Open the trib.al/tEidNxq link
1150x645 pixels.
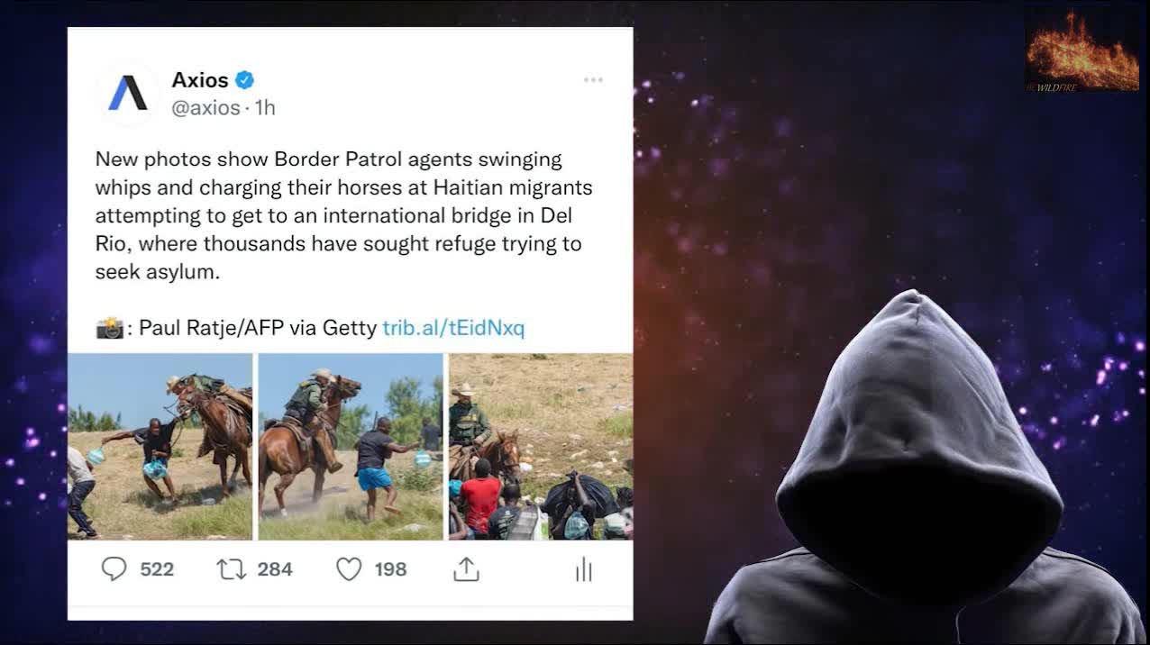click(x=453, y=328)
